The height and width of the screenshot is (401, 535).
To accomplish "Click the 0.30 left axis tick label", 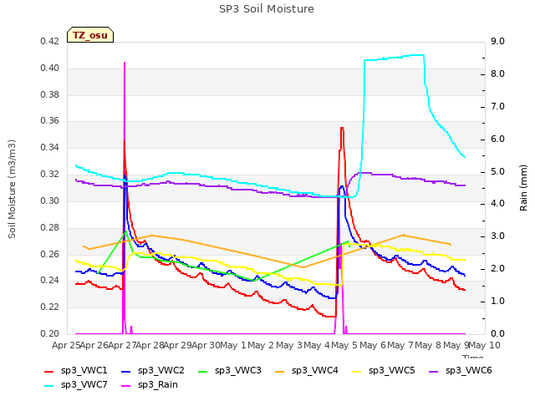I will pyautogui.click(x=49, y=200).
